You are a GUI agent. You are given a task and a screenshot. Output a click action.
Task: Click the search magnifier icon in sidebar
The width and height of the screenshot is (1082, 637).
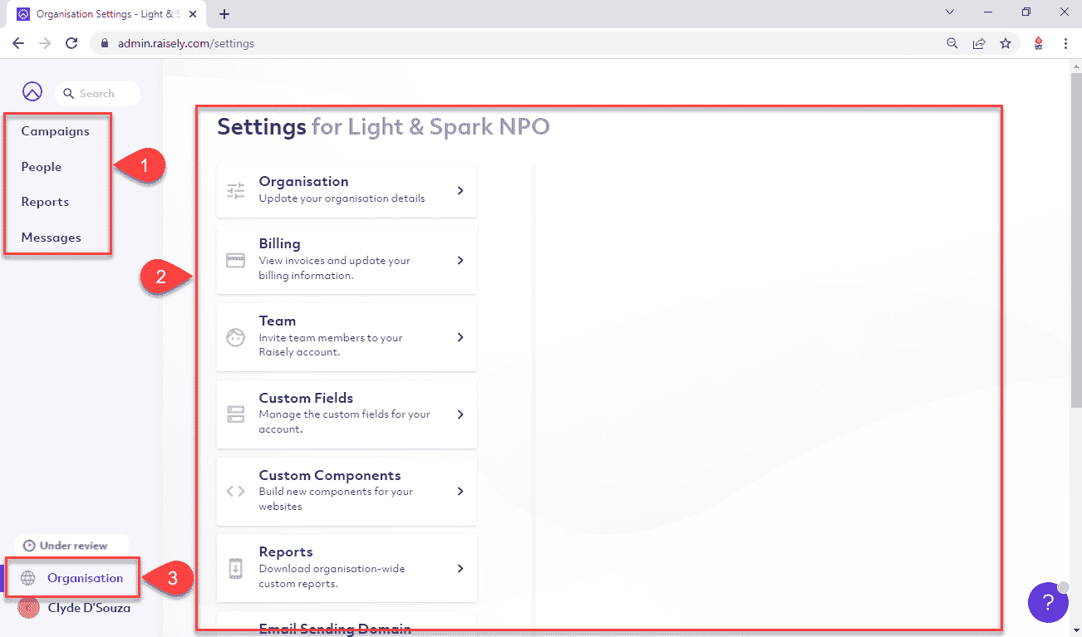(x=69, y=94)
